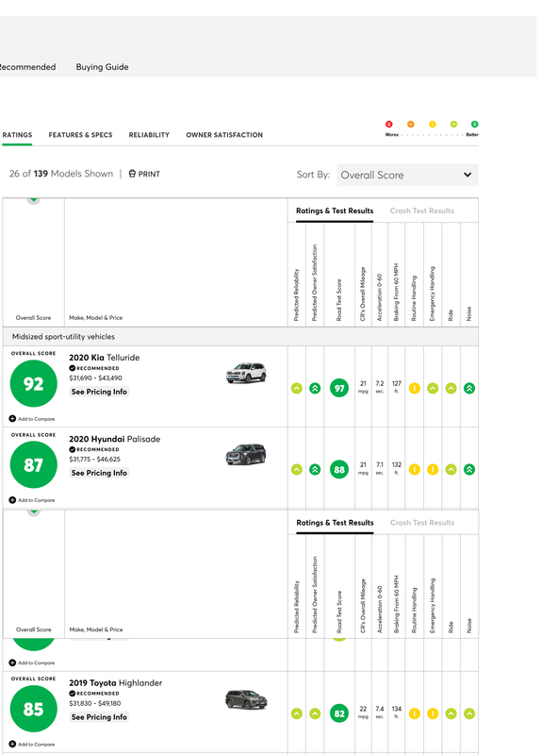Select upper Ratings & Test Results tab
The image size is (541, 755).
tap(335, 210)
